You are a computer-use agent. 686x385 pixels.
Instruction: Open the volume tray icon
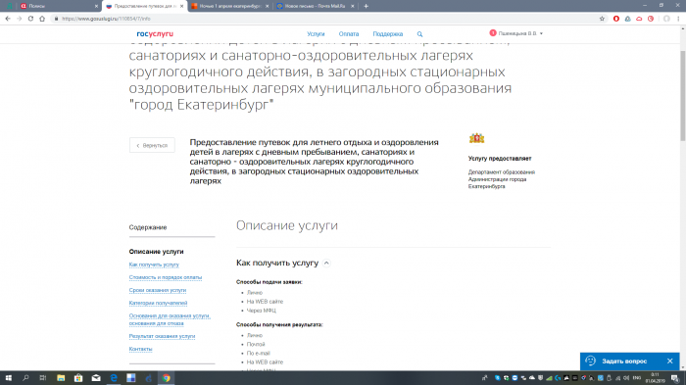tap(626, 378)
